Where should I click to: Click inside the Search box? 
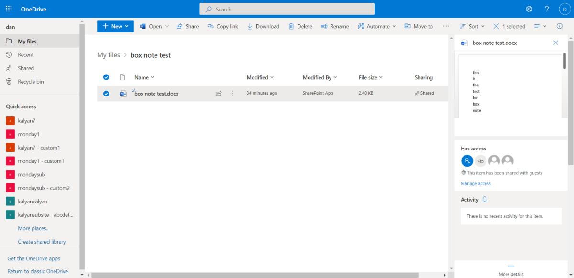tap(287, 9)
